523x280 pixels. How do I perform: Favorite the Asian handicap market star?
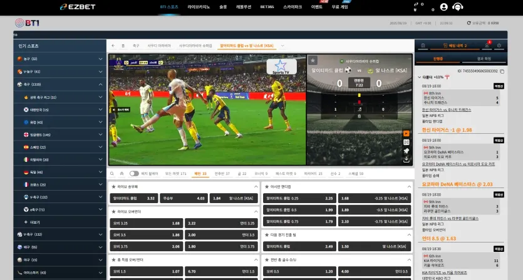click(x=266, y=187)
